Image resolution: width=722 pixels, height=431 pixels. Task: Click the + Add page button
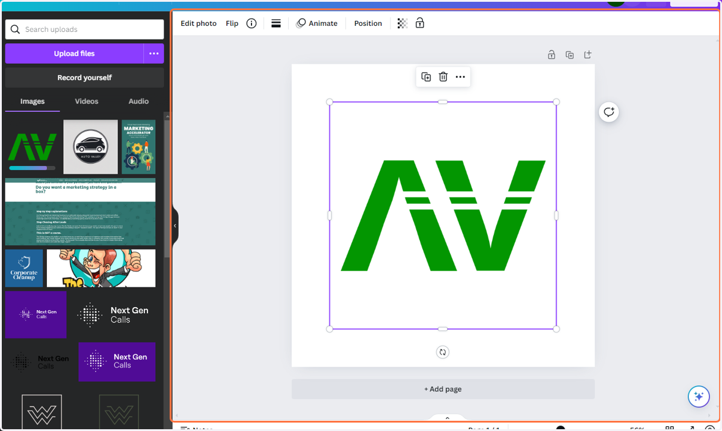[443, 389]
